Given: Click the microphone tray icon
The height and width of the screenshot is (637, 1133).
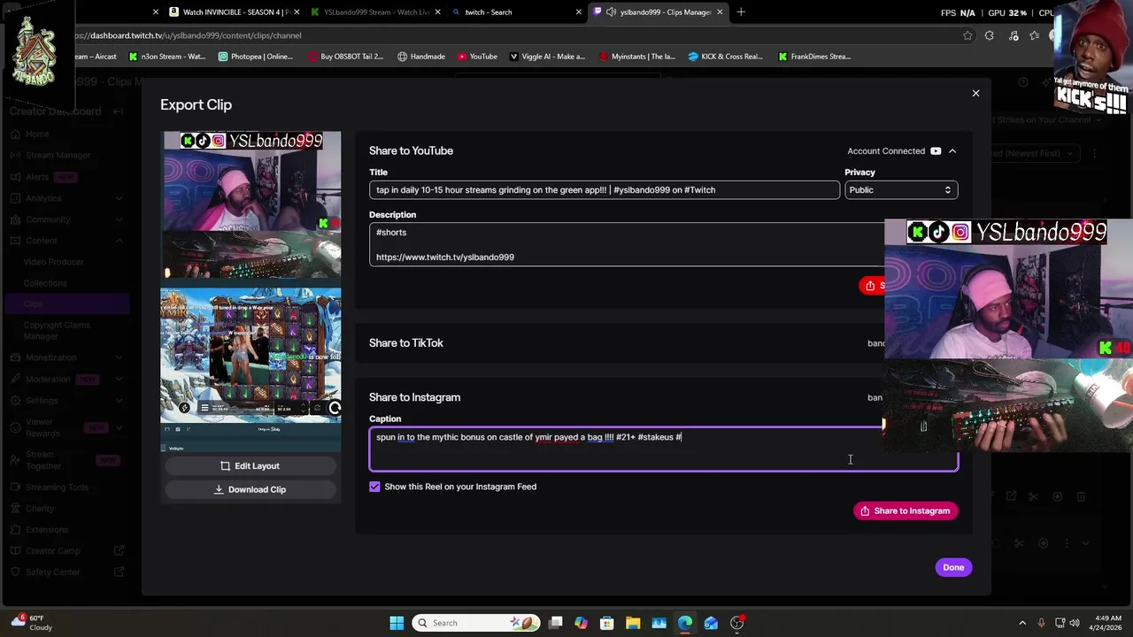Looking at the screenshot, I should click(x=1041, y=623).
